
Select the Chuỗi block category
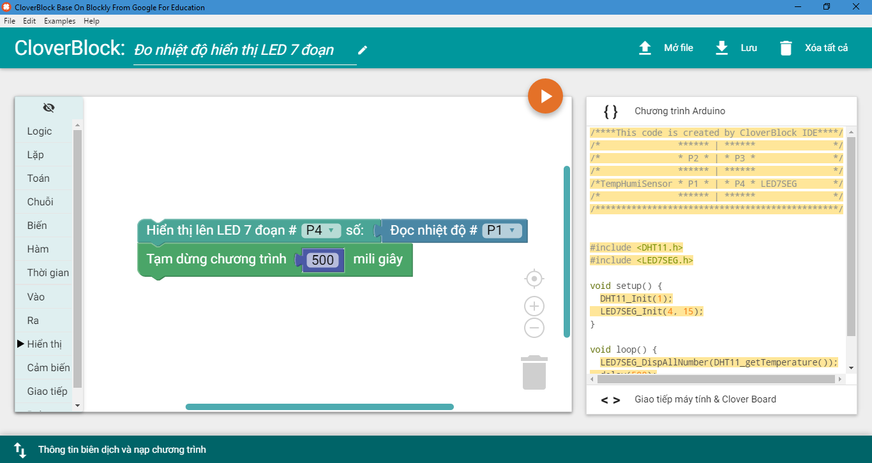coord(44,202)
